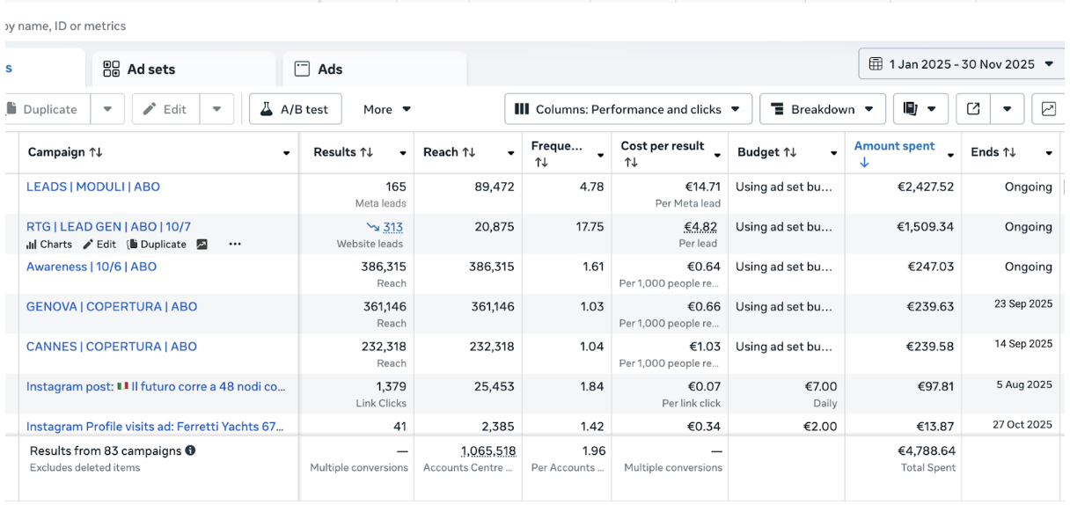This screenshot has width=1070, height=505.
Task: Open three-dots menu under RTG campaign
Action: pos(235,245)
